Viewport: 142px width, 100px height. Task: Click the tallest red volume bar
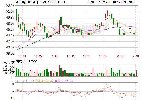[59, 71]
